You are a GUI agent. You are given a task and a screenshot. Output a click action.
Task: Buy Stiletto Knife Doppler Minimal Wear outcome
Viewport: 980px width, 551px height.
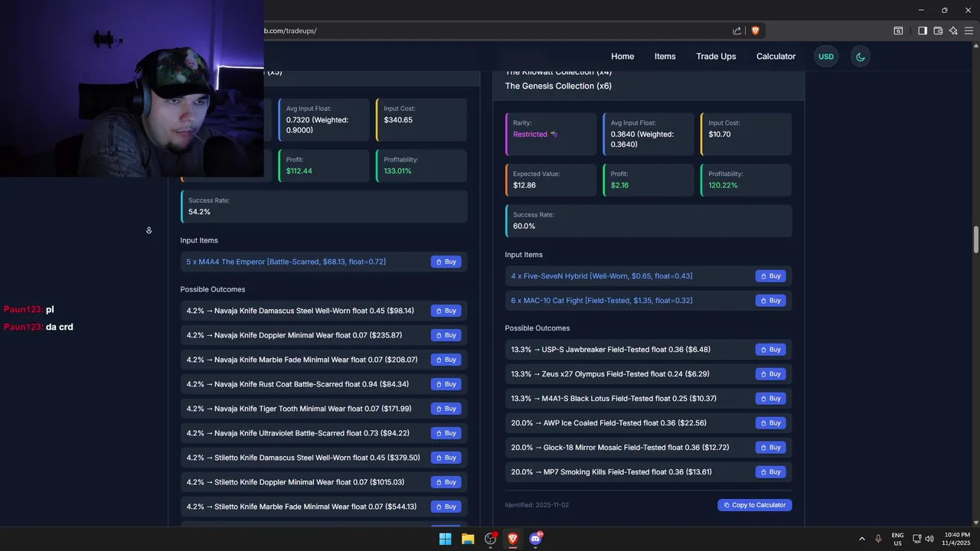pyautogui.click(x=446, y=482)
